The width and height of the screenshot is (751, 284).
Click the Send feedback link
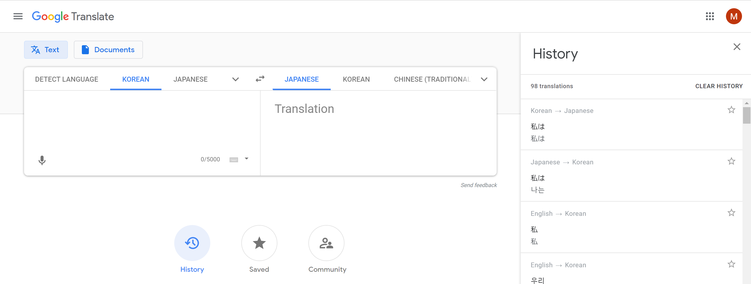click(x=478, y=185)
